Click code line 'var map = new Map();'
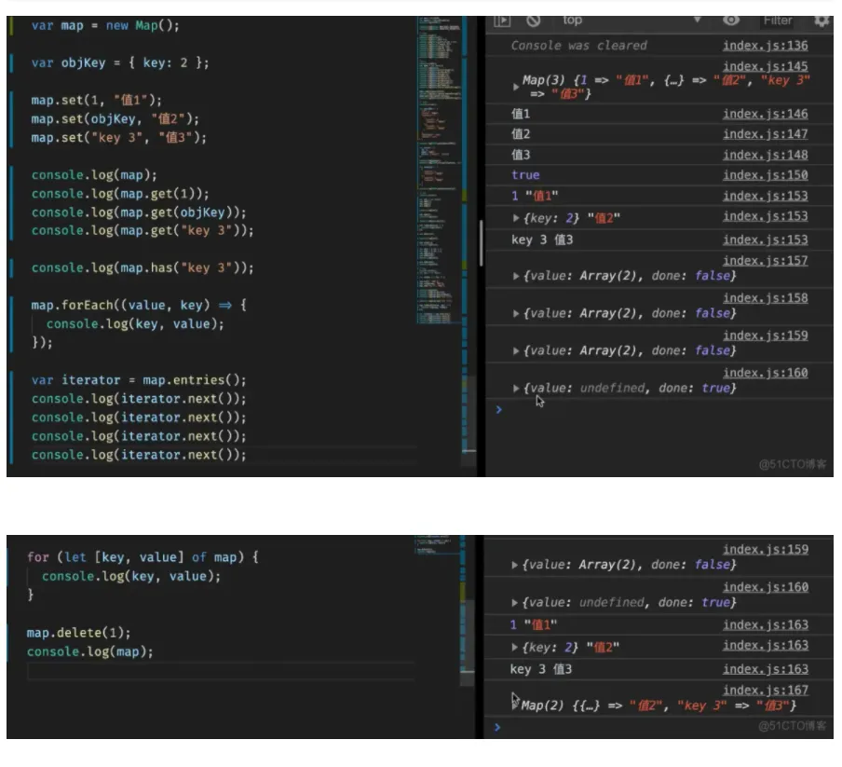Image resolution: width=842 pixels, height=767 pixels. (x=105, y=26)
